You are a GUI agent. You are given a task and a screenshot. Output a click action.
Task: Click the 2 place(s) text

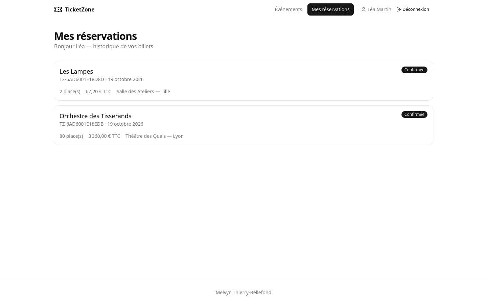pos(70,92)
